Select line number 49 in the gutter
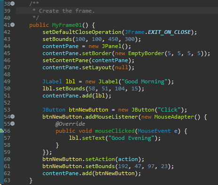 7,81
